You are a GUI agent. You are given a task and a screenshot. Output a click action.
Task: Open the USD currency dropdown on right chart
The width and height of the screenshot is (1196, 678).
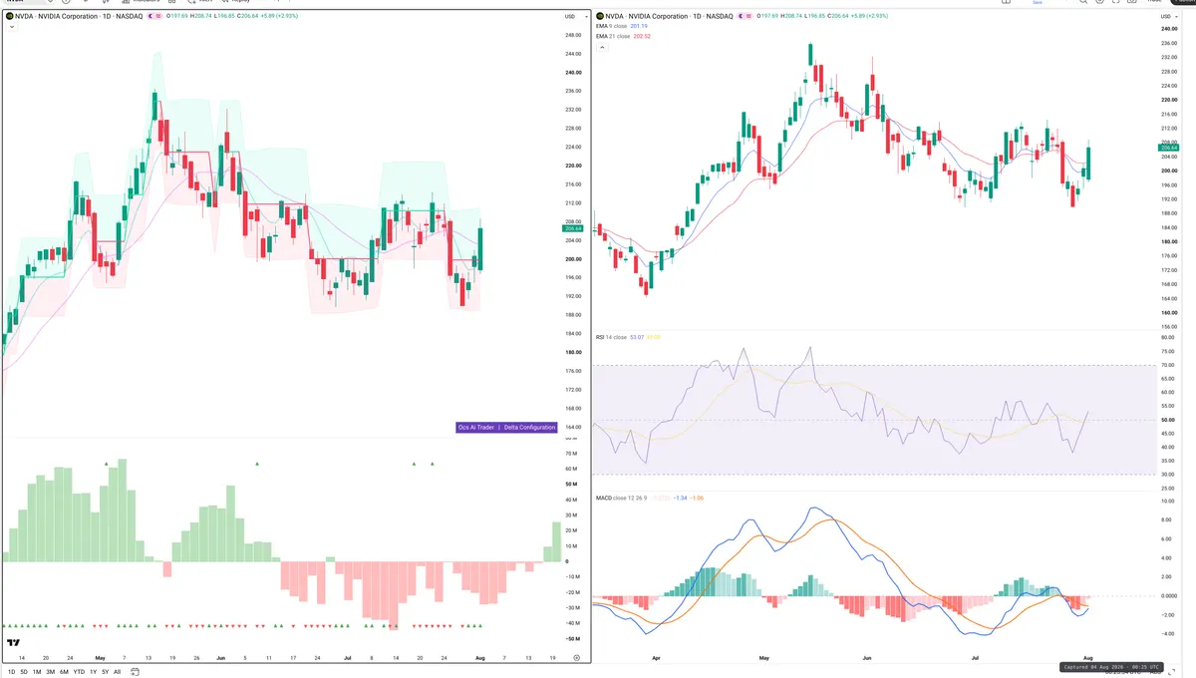pyautogui.click(x=1167, y=17)
